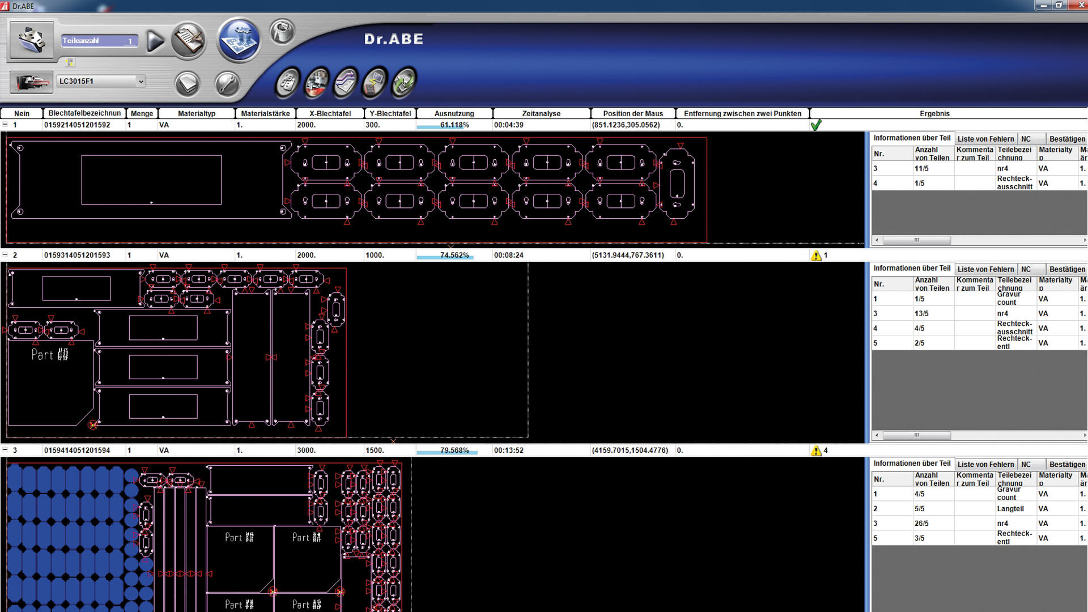This screenshot has width=1088, height=612.
Task: Click the X-Blechtafel column header
Action: [330, 113]
